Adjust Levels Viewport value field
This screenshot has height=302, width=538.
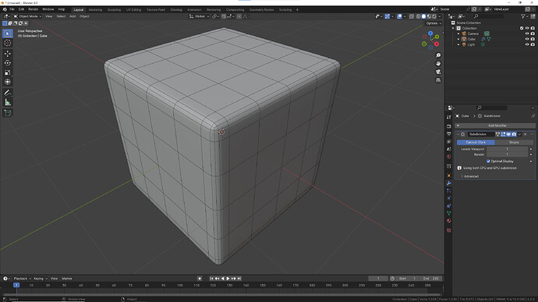pyautogui.click(x=507, y=149)
